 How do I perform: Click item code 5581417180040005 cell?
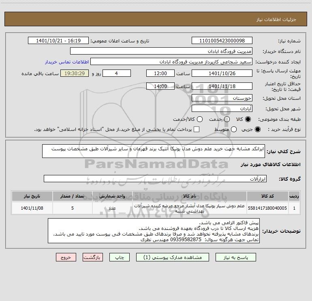(x=267, y=208)
